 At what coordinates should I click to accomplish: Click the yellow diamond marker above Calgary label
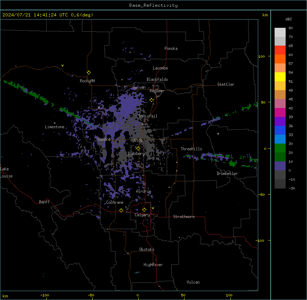[144, 210]
